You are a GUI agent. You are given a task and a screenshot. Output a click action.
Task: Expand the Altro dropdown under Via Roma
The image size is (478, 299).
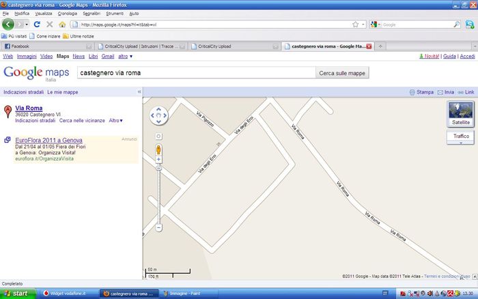point(116,120)
